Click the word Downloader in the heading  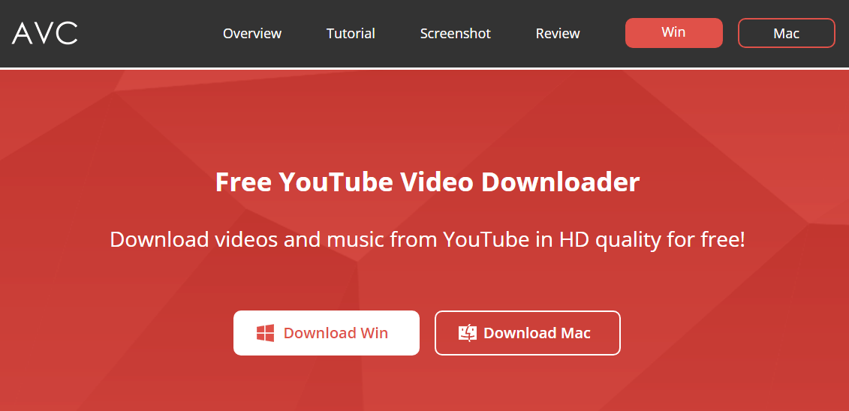point(561,182)
